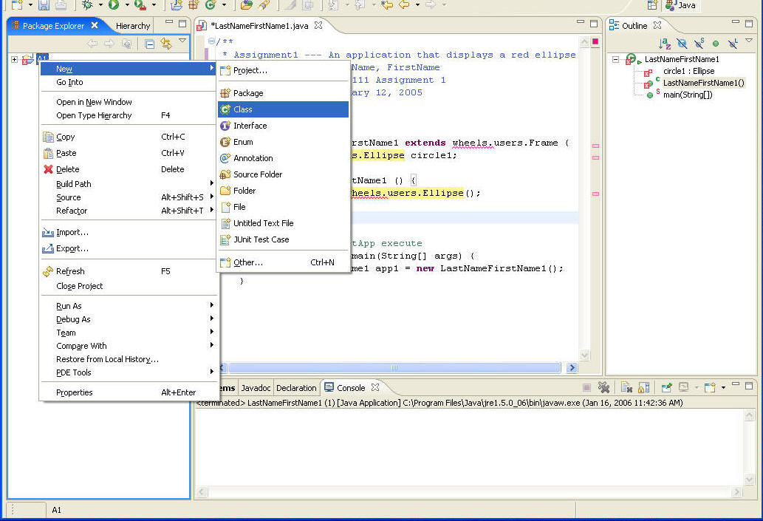Toggle alphabetical Sort in the Outline toolbar
The image size is (763, 521).
(665, 44)
